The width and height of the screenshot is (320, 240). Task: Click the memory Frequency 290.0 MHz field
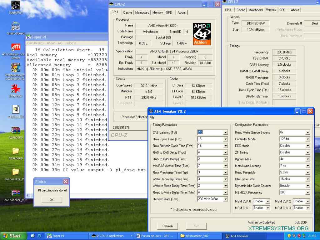[284, 52]
